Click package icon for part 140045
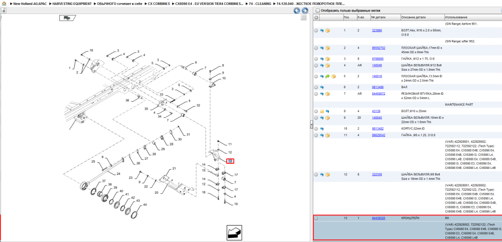The image size is (502, 242). [327, 118]
